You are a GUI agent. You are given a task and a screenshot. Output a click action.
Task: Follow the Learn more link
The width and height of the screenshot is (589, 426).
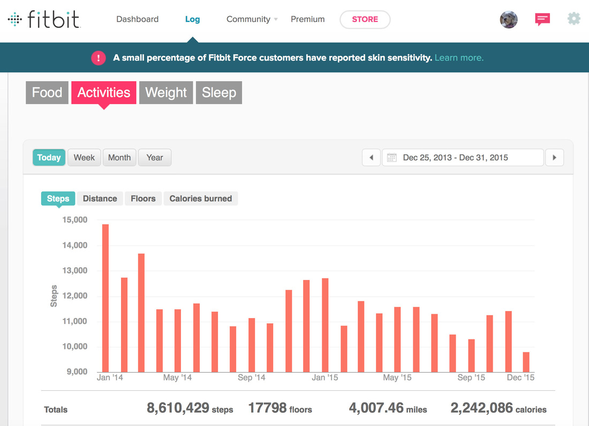click(x=459, y=58)
